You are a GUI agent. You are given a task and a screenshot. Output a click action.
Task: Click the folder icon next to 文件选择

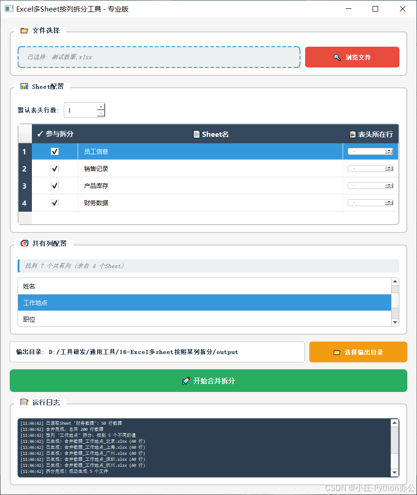coord(25,31)
